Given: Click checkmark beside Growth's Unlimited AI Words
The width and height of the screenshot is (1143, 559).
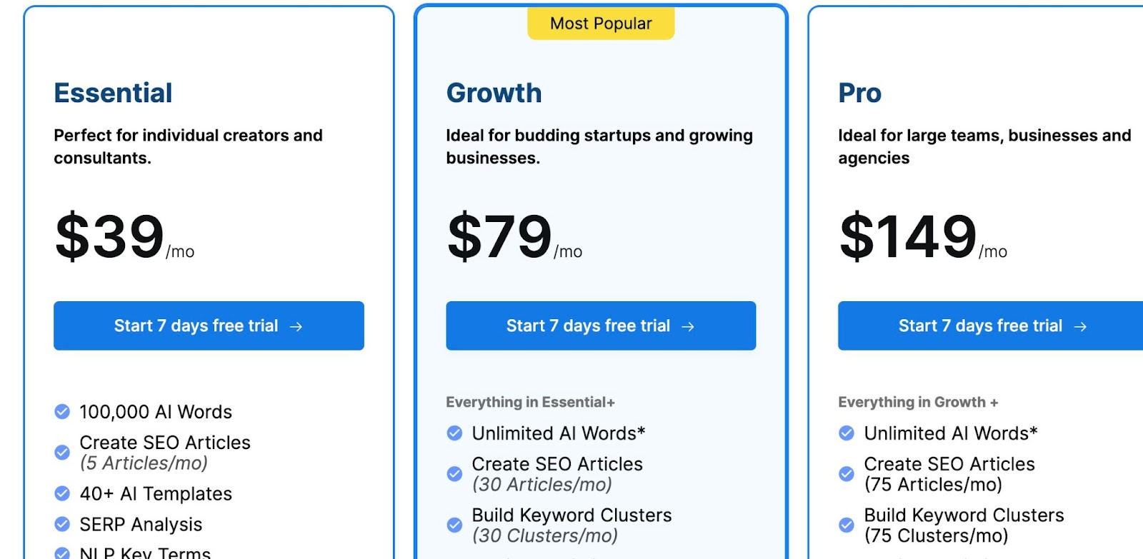Looking at the screenshot, I should (x=454, y=433).
